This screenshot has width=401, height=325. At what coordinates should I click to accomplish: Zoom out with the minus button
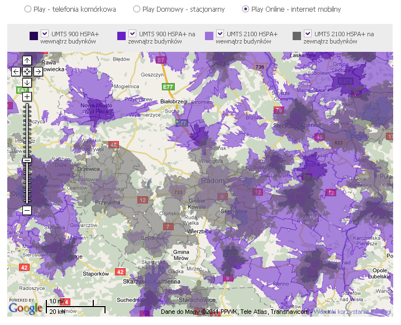(x=27, y=211)
